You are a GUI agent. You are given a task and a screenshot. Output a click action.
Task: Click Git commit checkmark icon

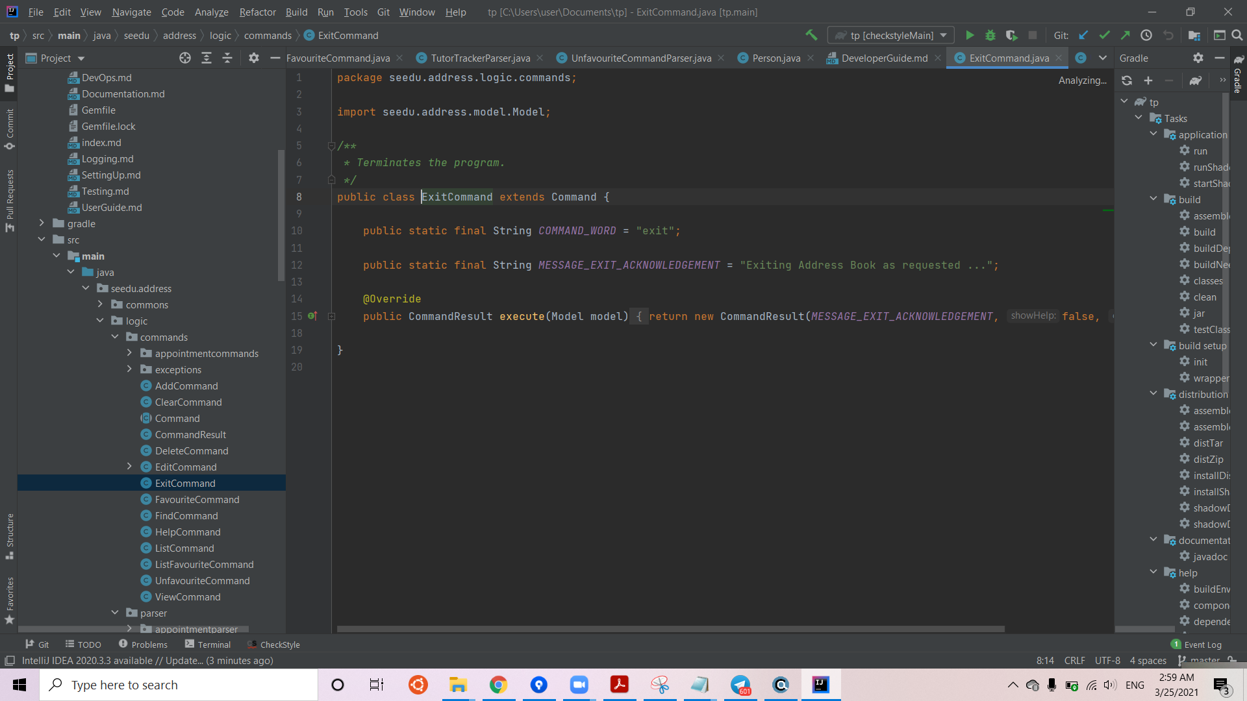1104,35
